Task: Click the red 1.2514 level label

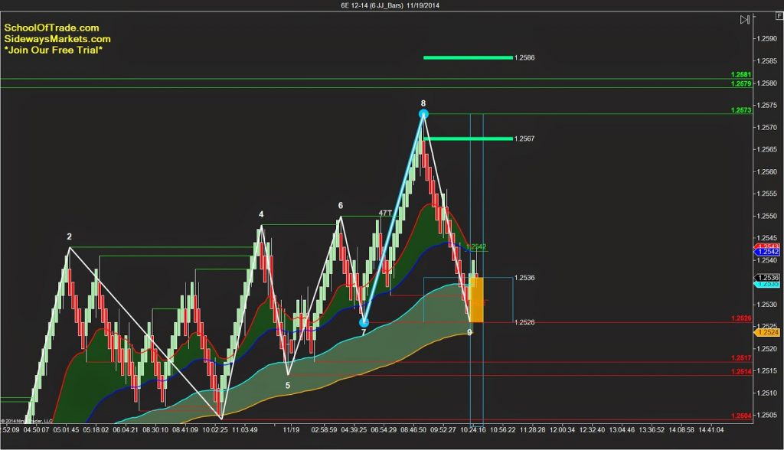Action: click(x=741, y=371)
